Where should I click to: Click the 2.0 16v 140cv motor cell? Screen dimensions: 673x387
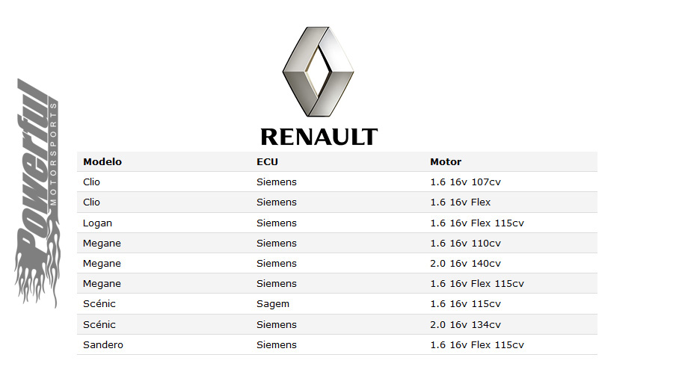tap(465, 264)
